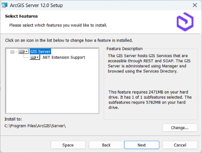The width and height of the screenshot is (202, 153).
Task: Open .NET Extension Support install dropdown icon
Action: (x=35, y=58)
